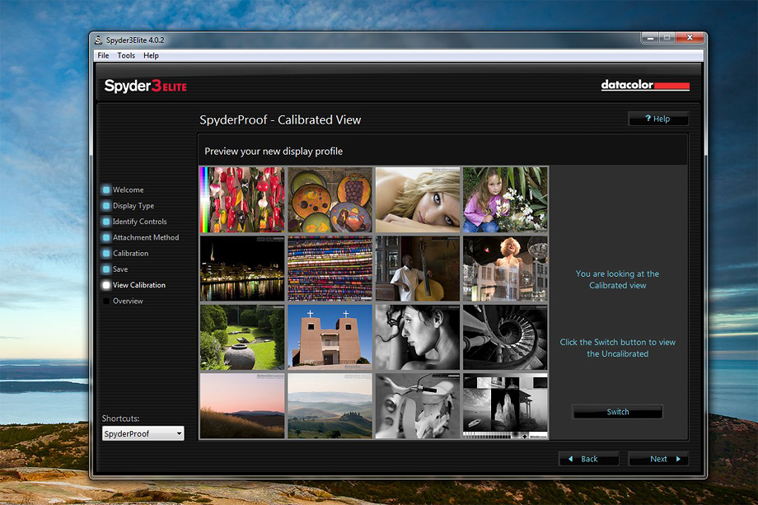Screen dimensions: 758x505
Task: Click the Save step label
Action: [120, 269]
